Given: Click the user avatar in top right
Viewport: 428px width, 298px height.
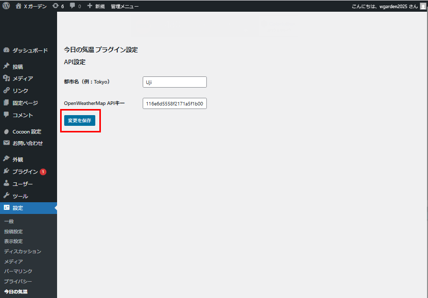Looking at the screenshot, I should click(422, 6).
